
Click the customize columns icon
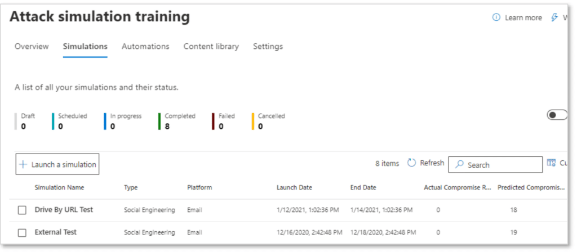pyautogui.click(x=551, y=163)
